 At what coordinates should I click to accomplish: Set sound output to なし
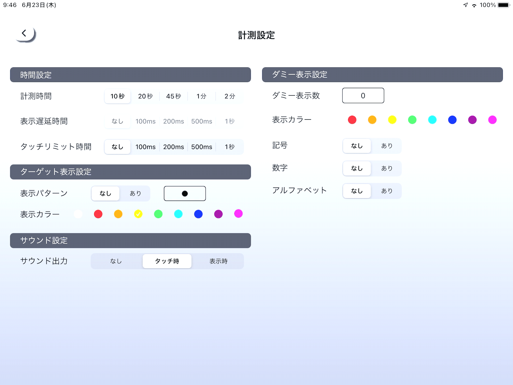116,261
